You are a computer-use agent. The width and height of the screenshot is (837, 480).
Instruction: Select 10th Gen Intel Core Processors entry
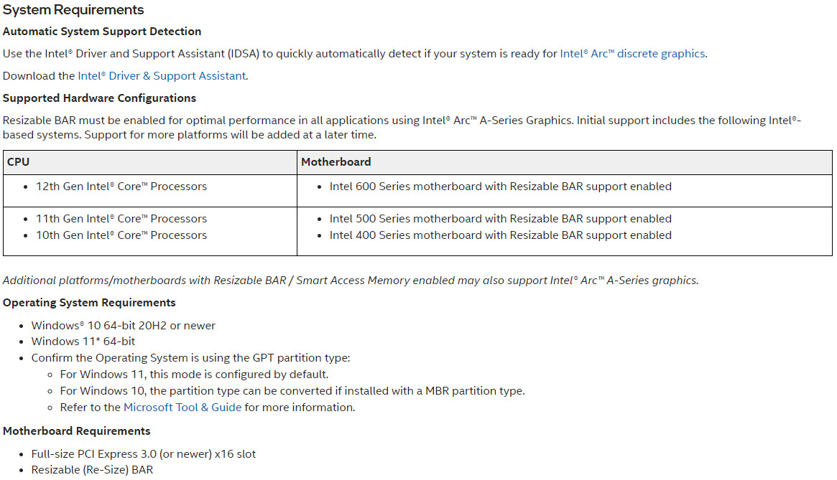click(x=121, y=235)
